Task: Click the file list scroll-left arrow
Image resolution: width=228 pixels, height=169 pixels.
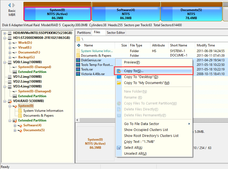Action: tap(78, 120)
